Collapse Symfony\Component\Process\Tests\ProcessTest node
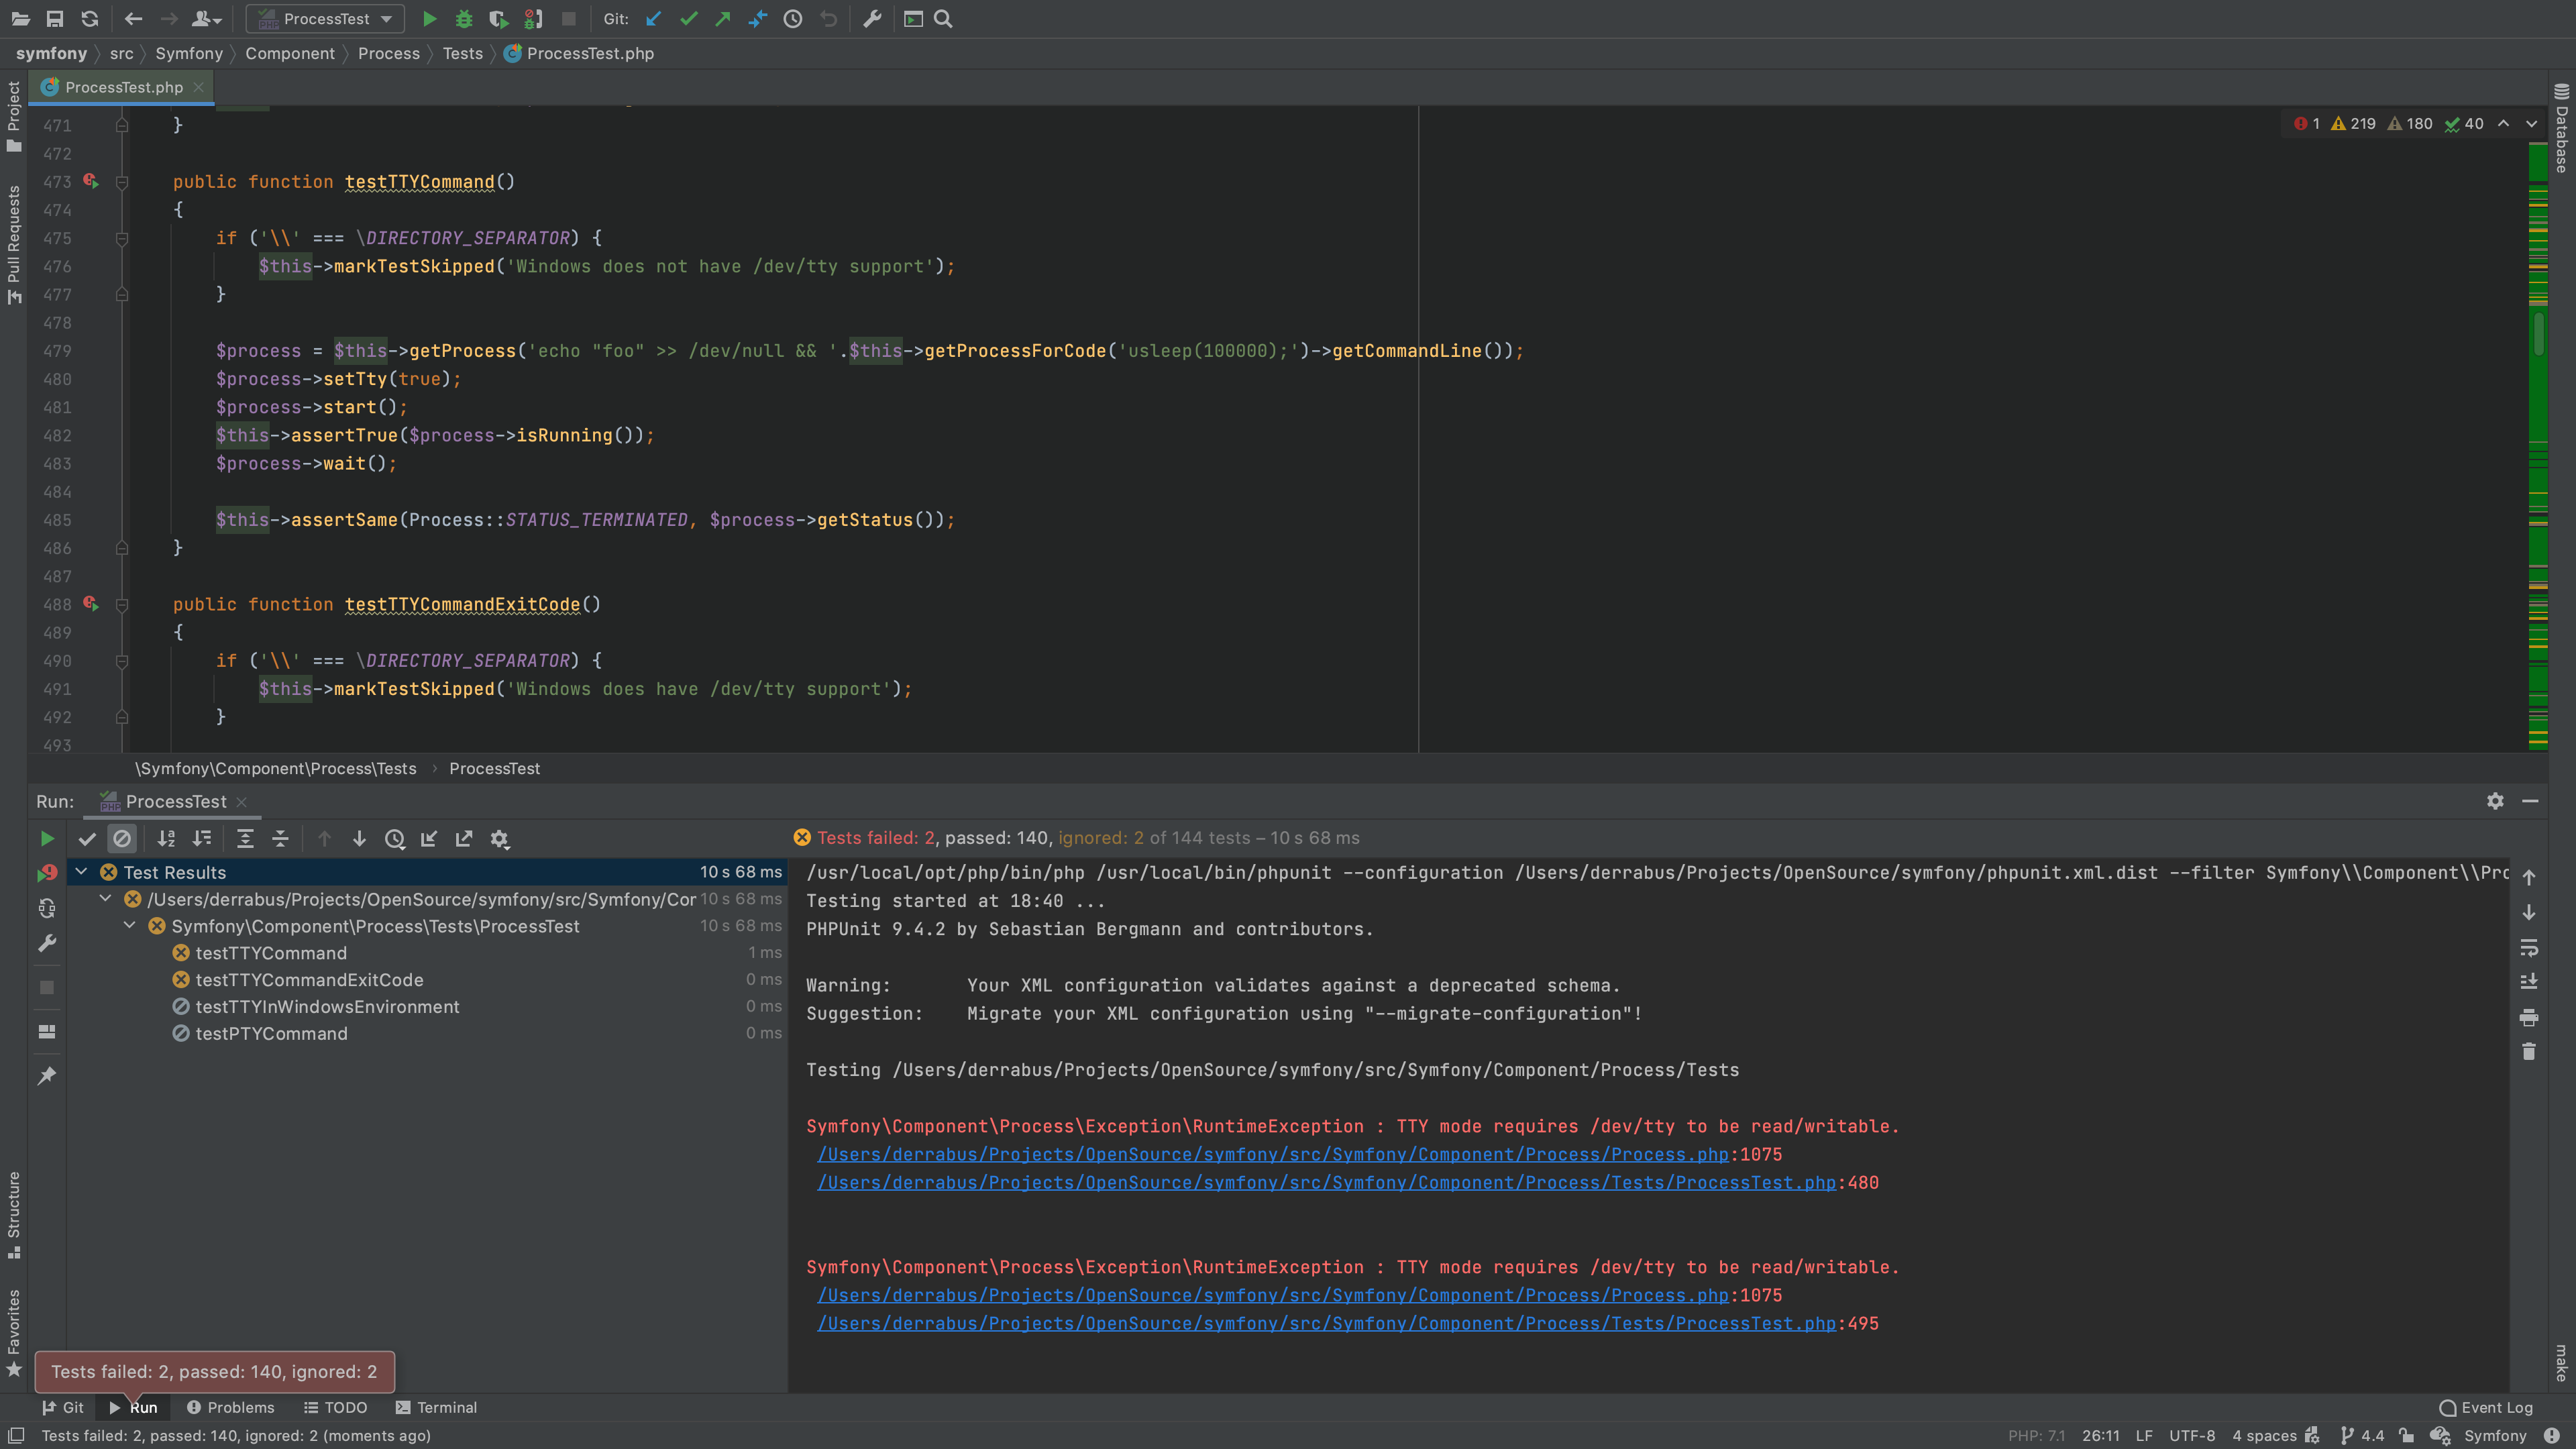2576x1449 pixels. click(130, 926)
